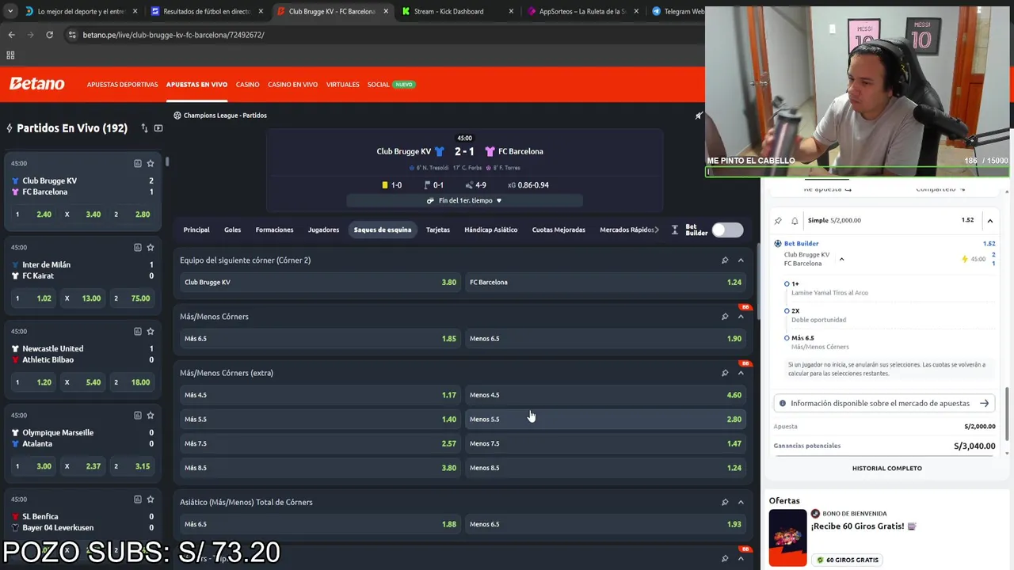Click the pin icon on Simple bet slip
Screen dimensions: 1014x570
point(778,221)
